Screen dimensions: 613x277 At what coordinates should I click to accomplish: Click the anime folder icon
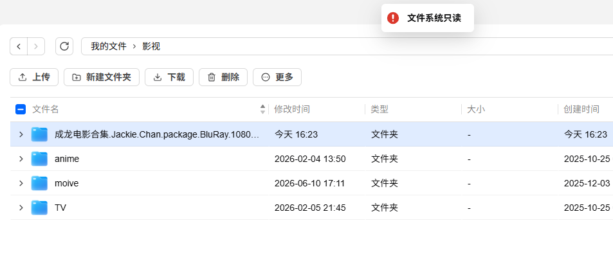pos(39,159)
